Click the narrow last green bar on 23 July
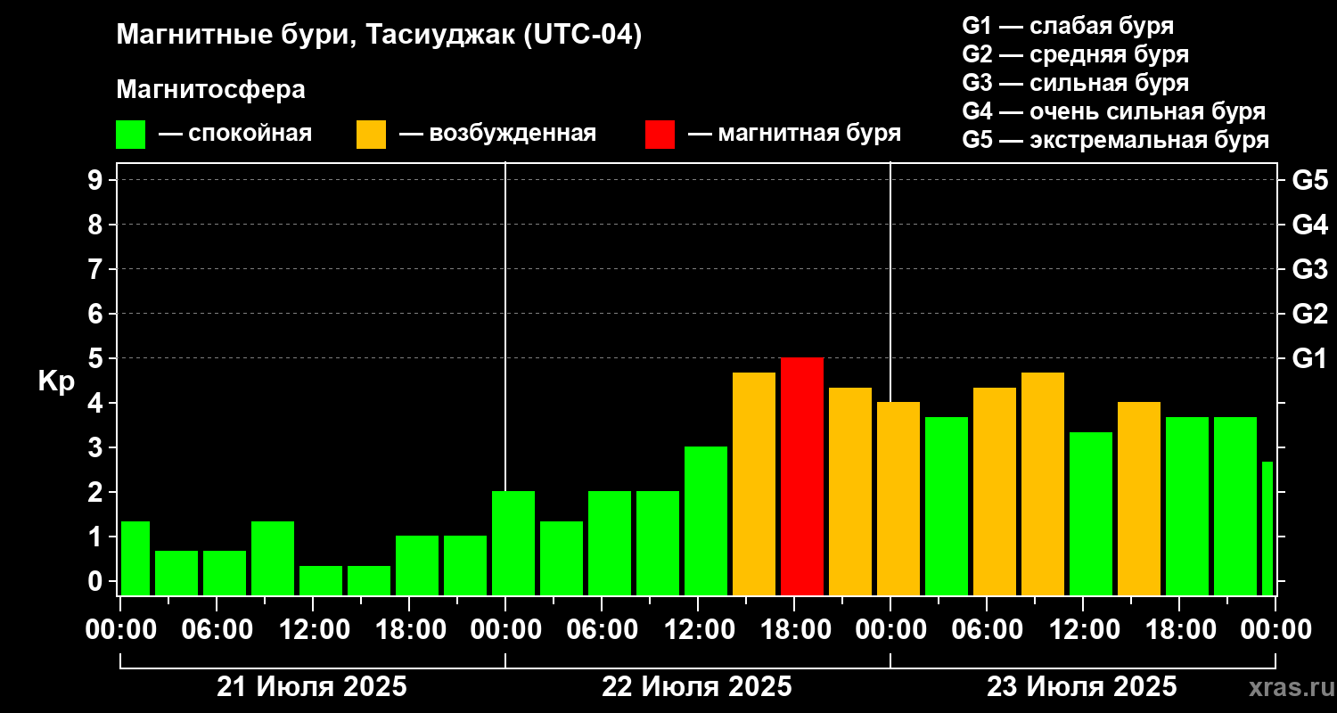This screenshot has width=1337, height=713. 1267,529
